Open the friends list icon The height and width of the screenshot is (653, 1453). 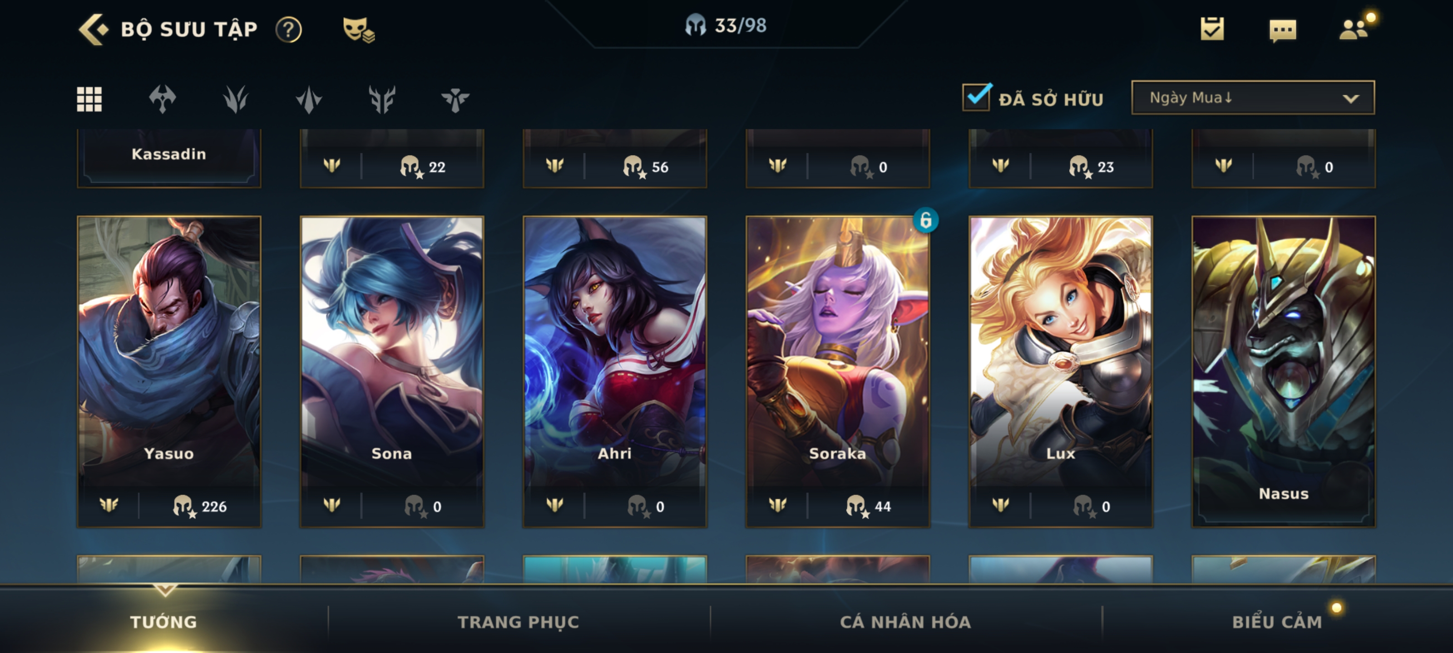pyautogui.click(x=1354, y=29)
